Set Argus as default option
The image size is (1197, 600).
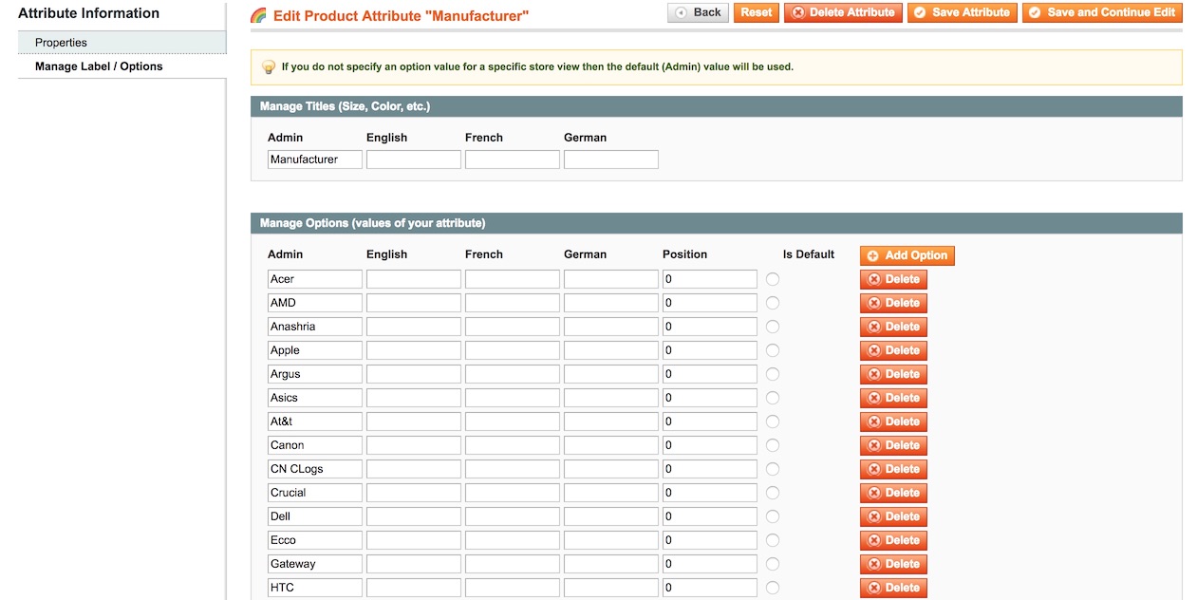(x=773, y=374)
